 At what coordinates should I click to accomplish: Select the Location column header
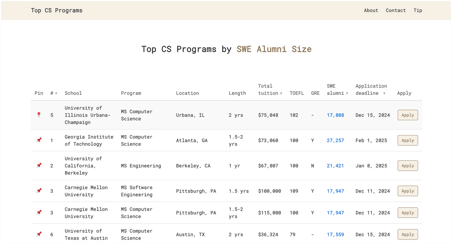188,93
